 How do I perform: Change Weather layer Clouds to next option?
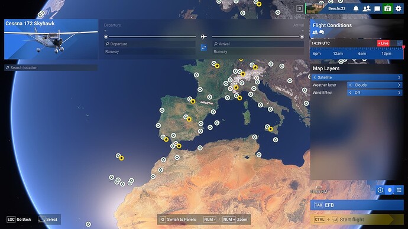tap(399, 85)
